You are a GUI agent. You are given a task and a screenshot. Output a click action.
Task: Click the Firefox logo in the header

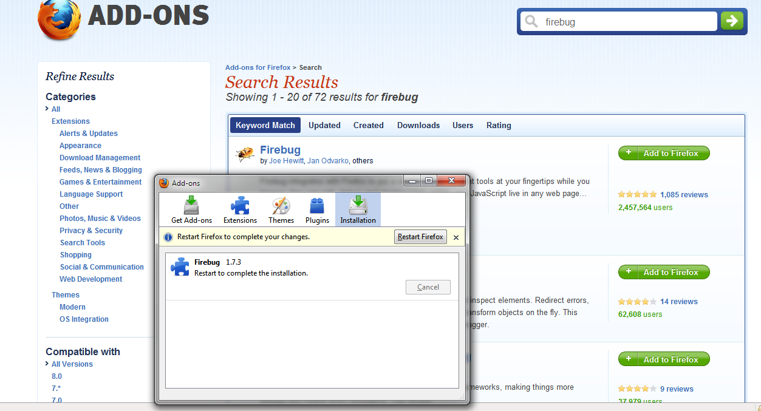(59, 20)
